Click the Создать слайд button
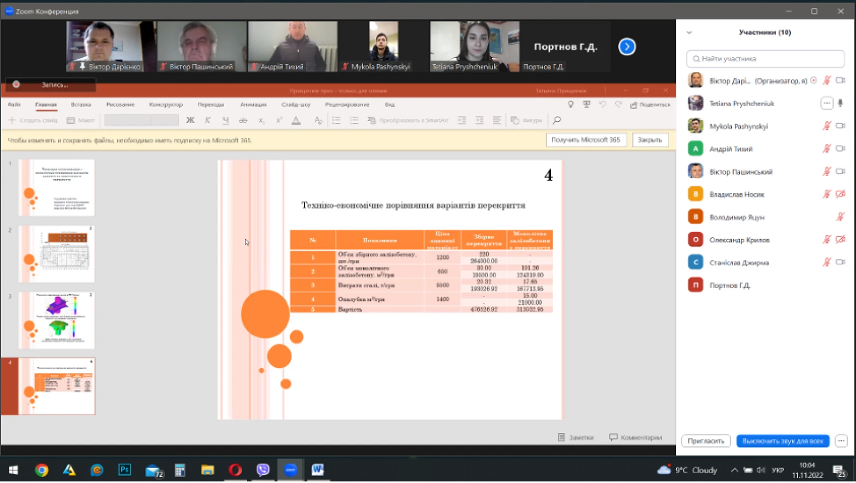The height and width of the screenshot is (483, 856). click(x=33, y=120)
